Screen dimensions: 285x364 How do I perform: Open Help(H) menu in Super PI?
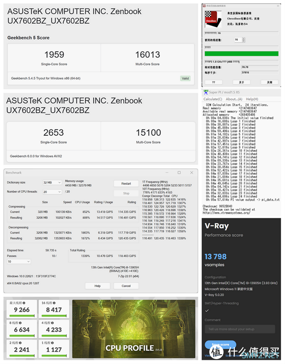[x=252, y=99]
